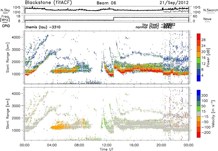This screenshot has width=218, height=151.
Task: Click the 'Slant Range [km]' label of power panel
Action: [8, 58]
